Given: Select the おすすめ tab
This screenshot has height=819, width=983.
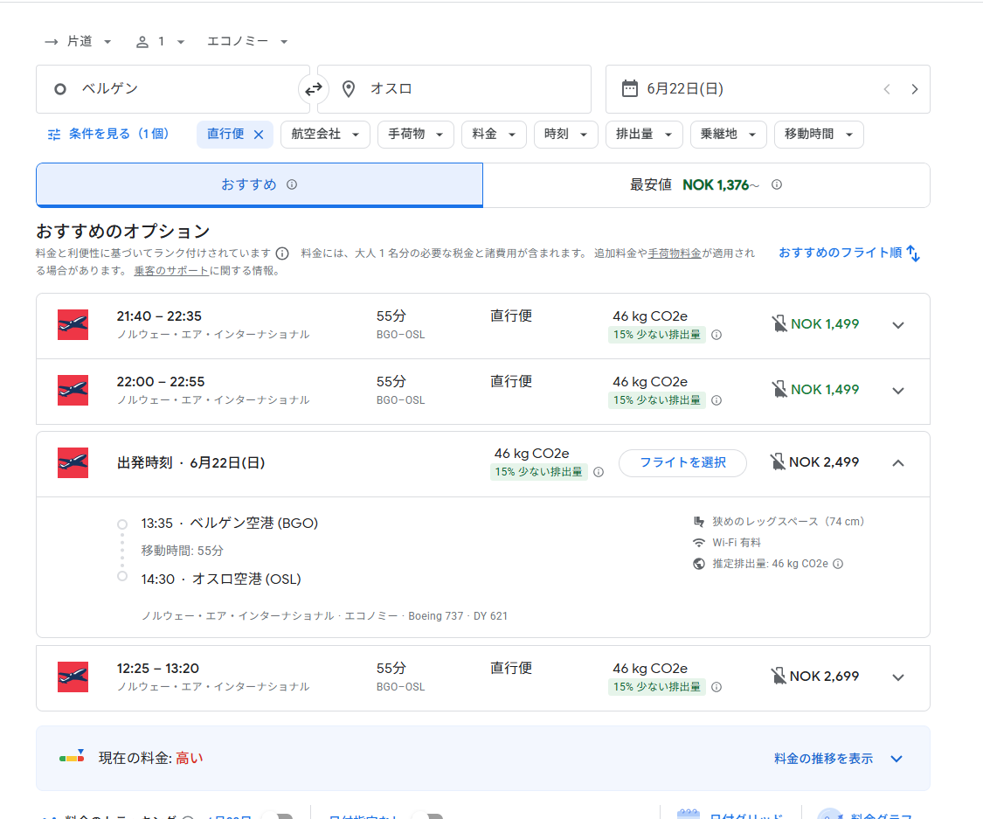Looking at the screenshot, I should click(259, 184).
